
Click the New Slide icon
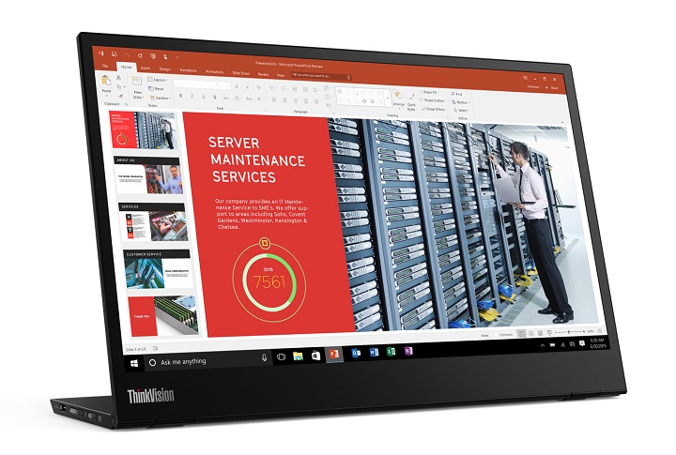point(137,82)
